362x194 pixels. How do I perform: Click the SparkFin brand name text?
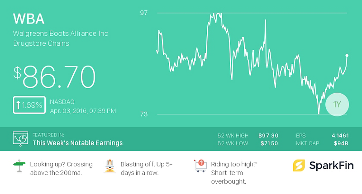point(331,166)
